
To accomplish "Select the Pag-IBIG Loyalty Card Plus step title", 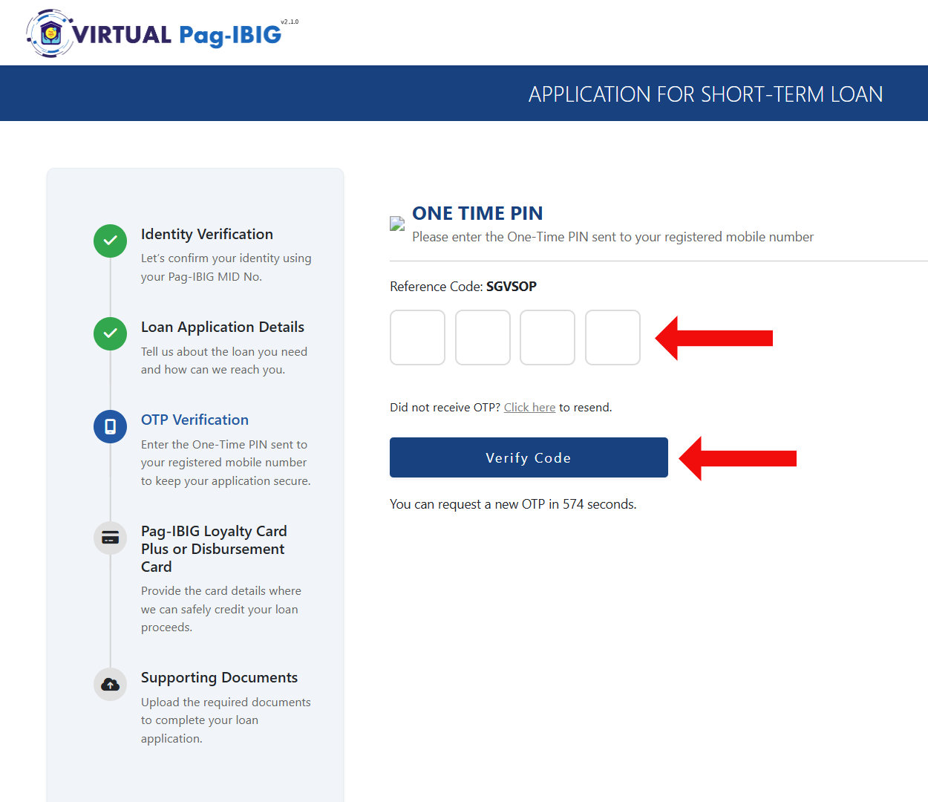I will point(214,549).
